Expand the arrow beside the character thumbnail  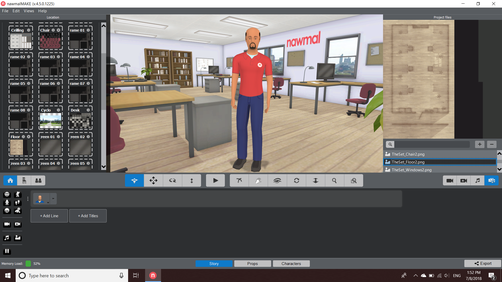[53, 199]
